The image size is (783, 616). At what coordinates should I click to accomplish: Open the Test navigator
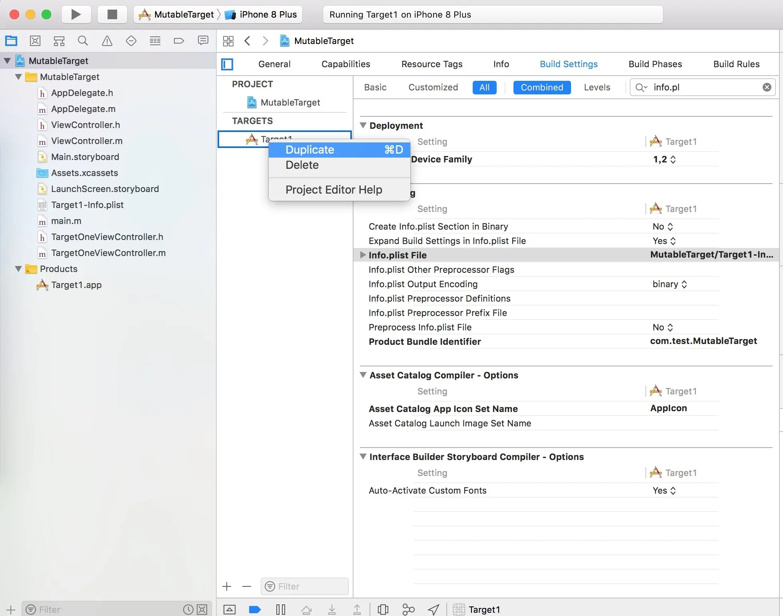pyautogui.click(x=131, y=40)
